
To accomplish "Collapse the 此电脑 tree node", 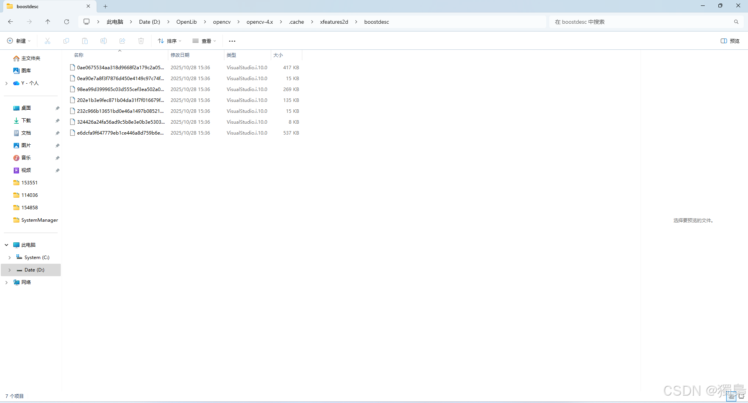I will point(6,245).
